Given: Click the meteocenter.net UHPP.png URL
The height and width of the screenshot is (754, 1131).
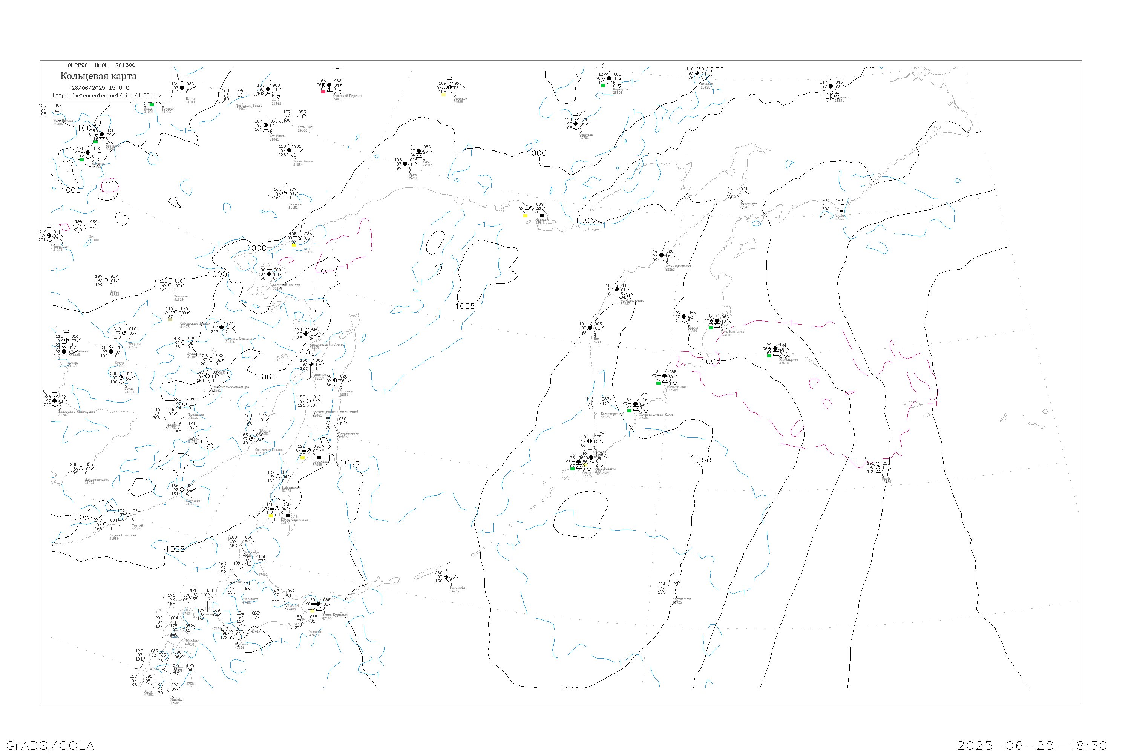Looking at the screenshot, I should [x=107, y=96].
